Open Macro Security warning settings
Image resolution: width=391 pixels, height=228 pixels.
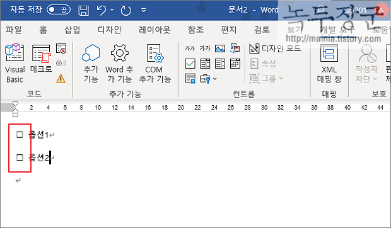click(x=61, y=78)
